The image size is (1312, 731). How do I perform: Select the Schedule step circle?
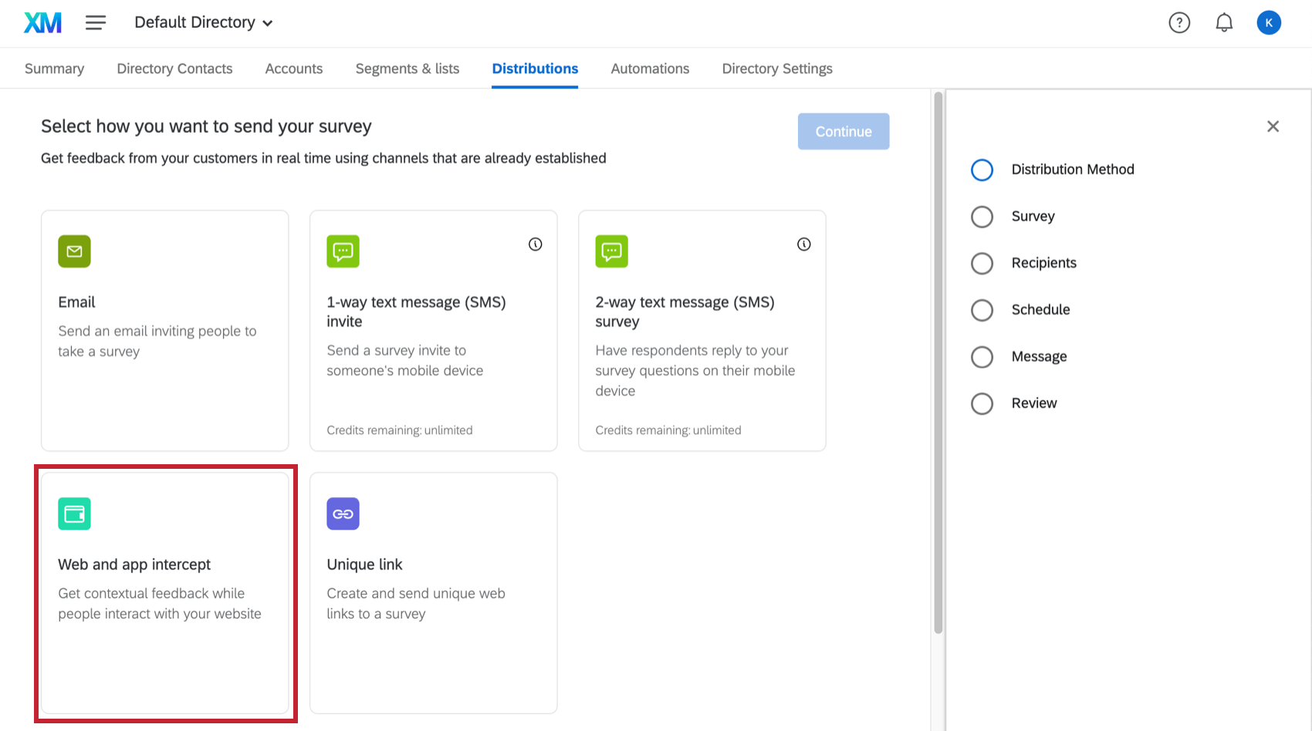(x=982, y=310)
